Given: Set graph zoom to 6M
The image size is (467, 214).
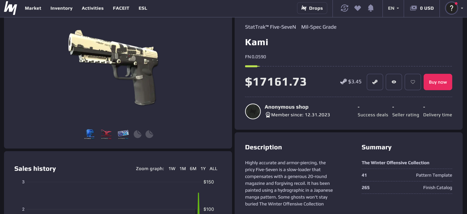Looking at the screenshot, I should point(193,169).
